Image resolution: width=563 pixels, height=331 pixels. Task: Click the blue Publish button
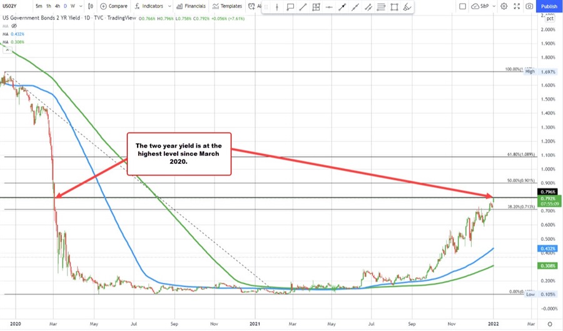(548, 6)
